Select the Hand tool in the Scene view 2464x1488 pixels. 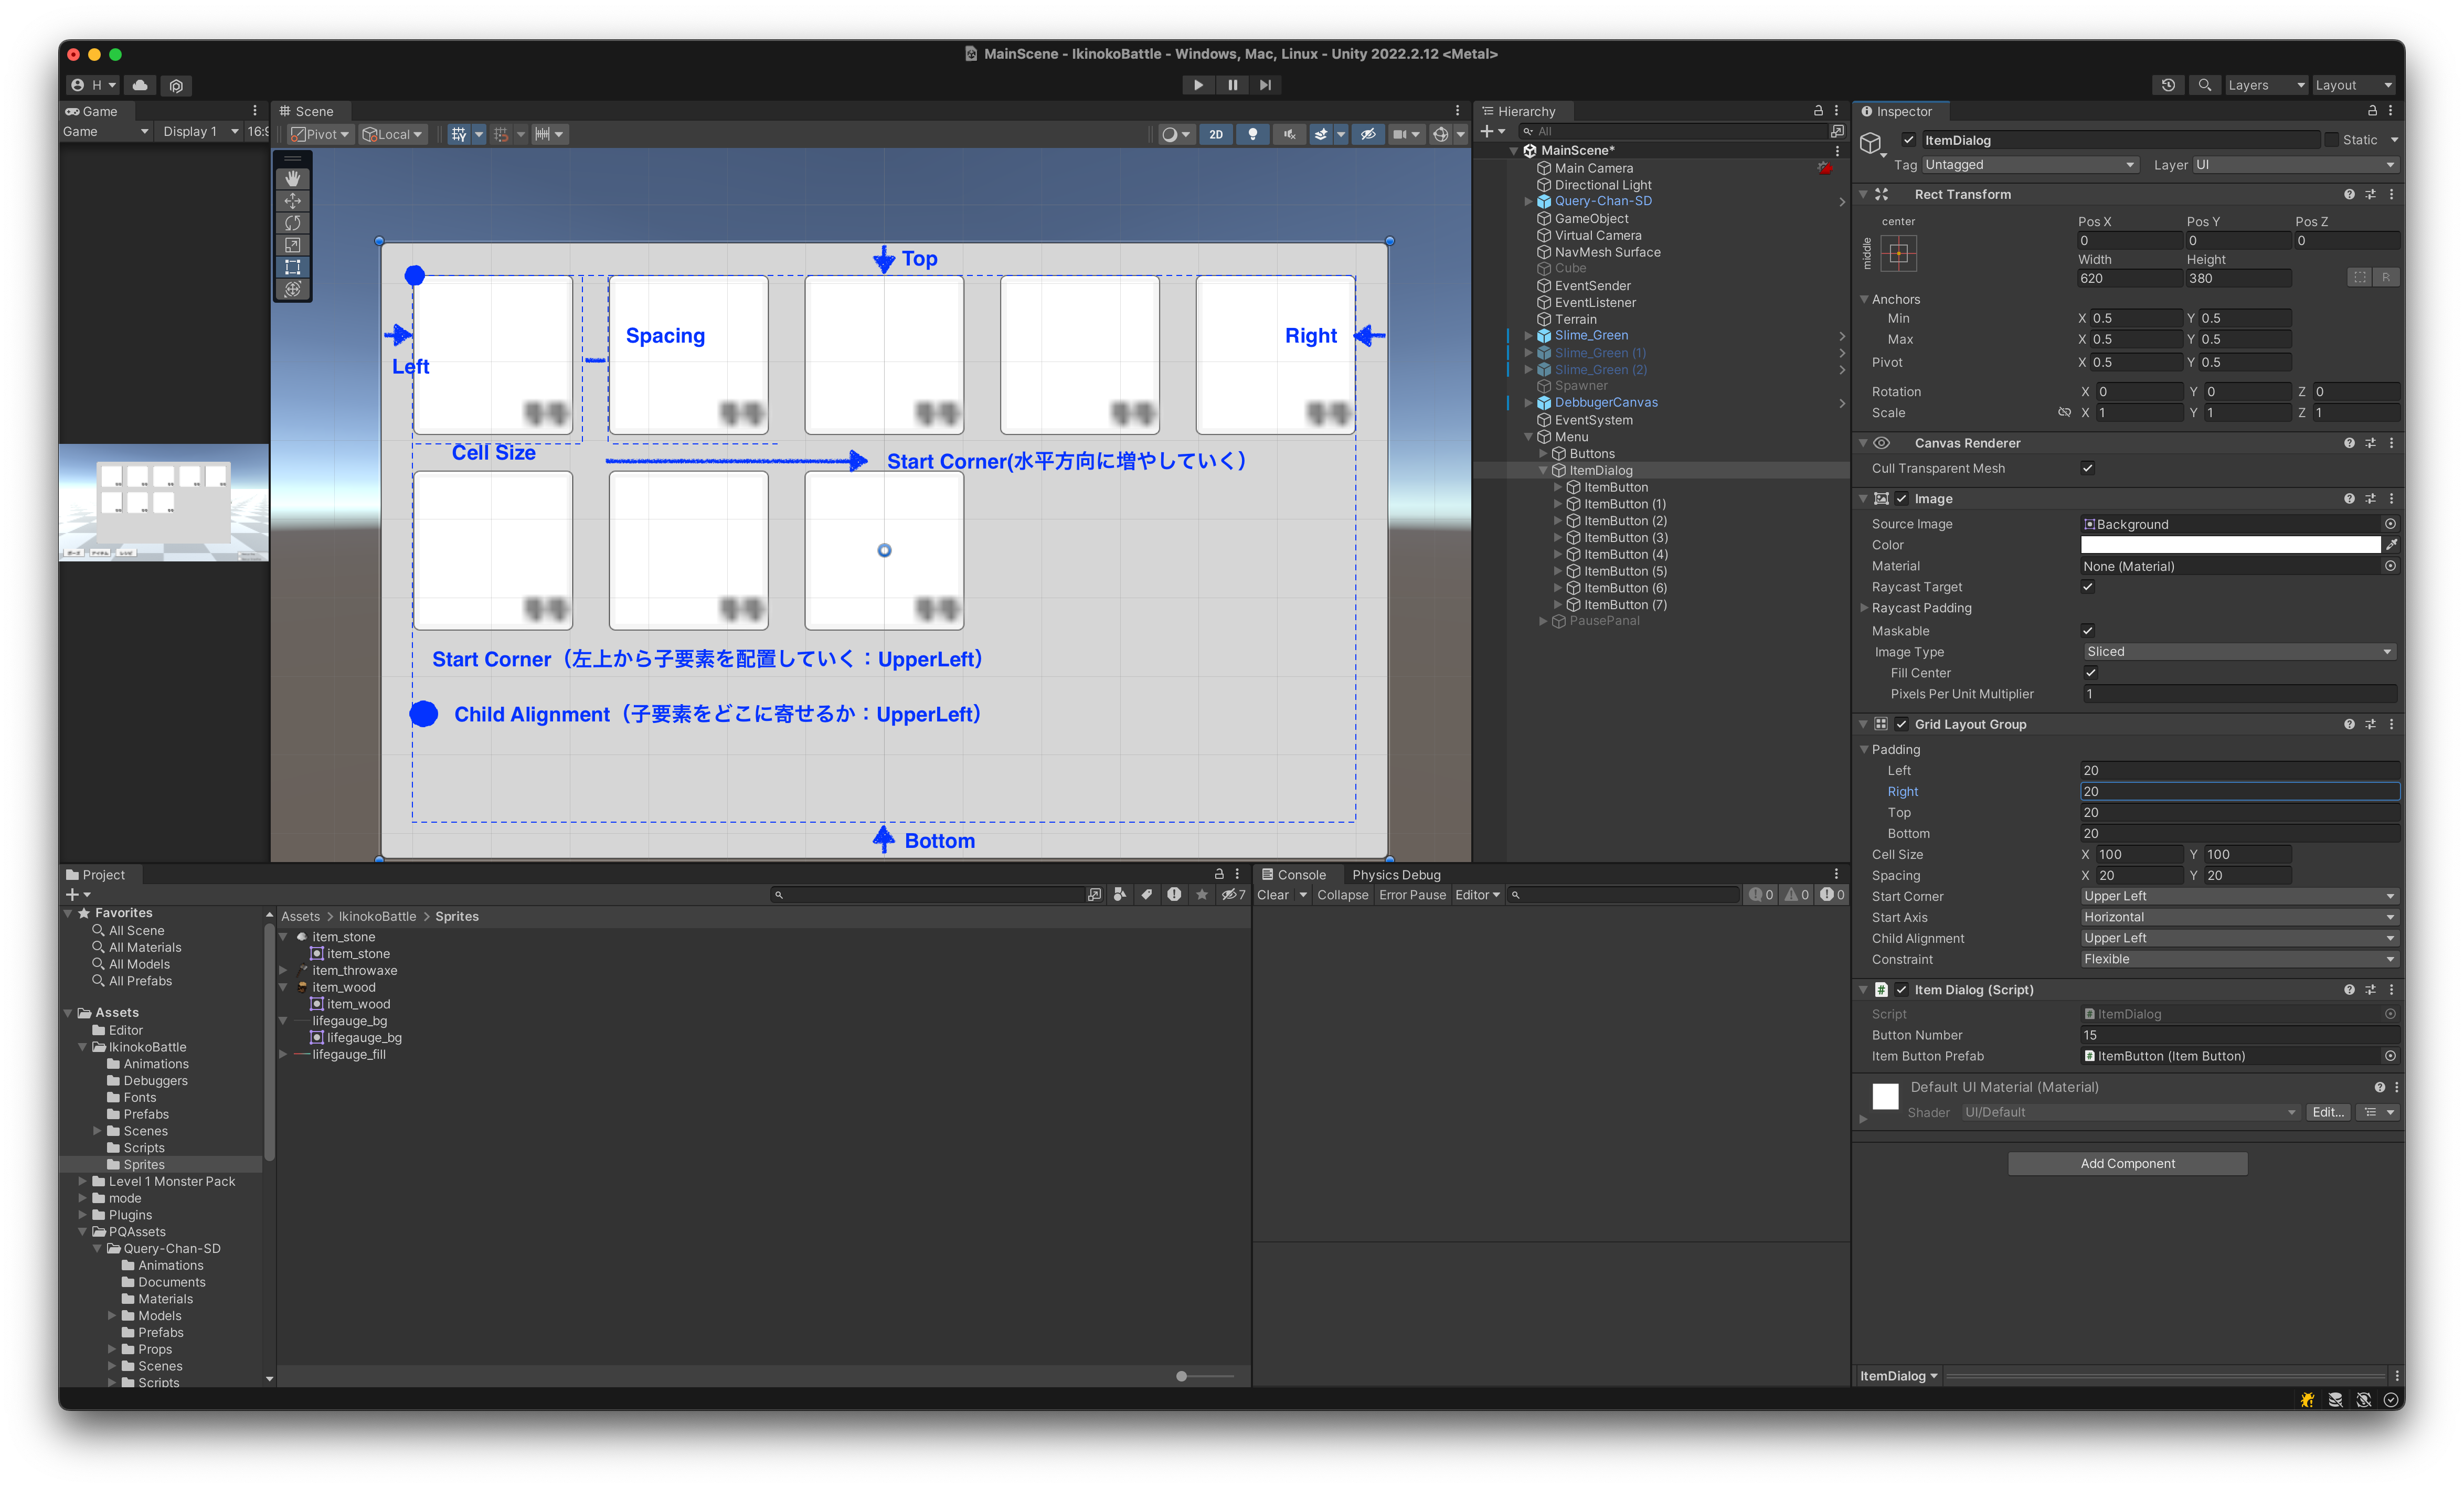click(293, 179)
